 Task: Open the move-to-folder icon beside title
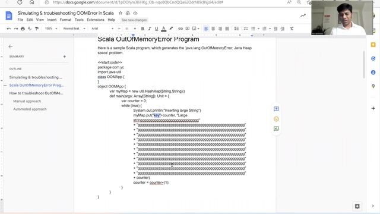pos(128,13)
